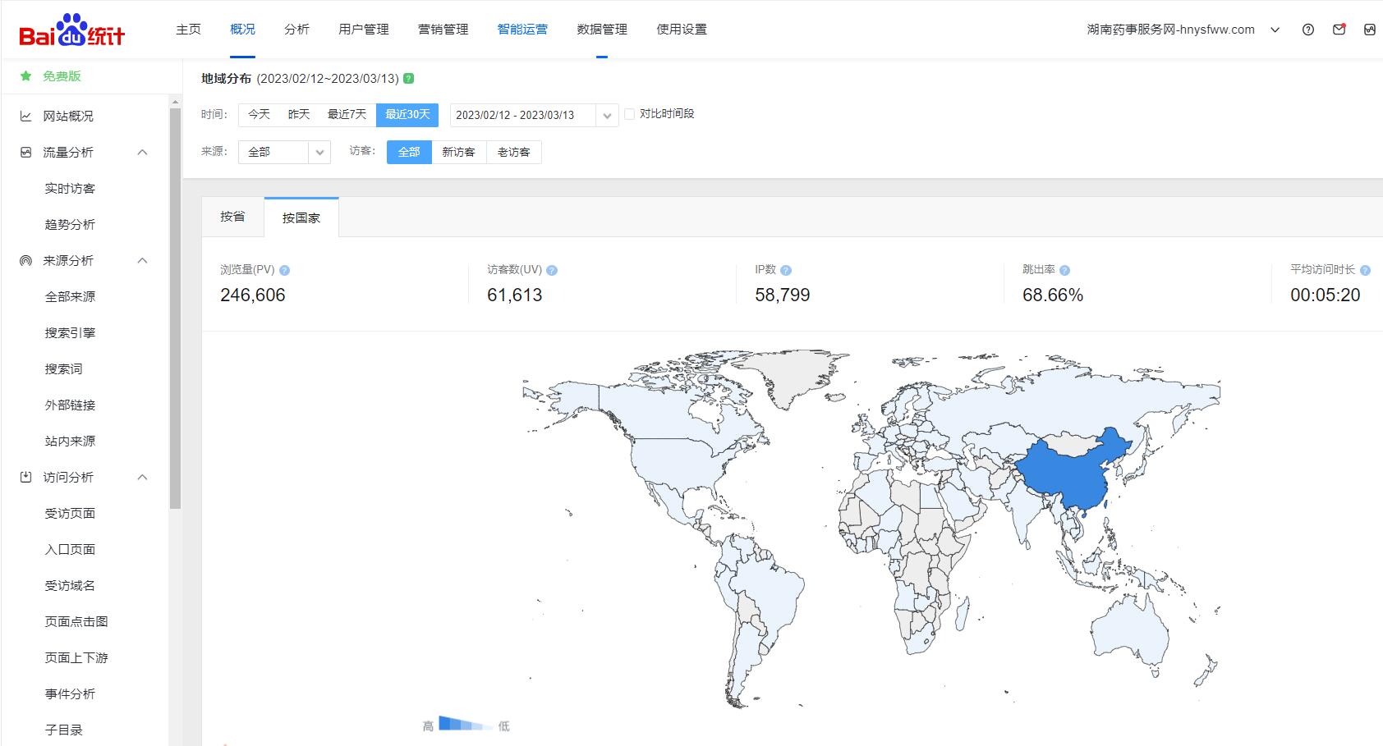Click the 流量分析 sidebar icon
Image resolution: width=1383 pixels, height=746 pixels.
(26, 153)
